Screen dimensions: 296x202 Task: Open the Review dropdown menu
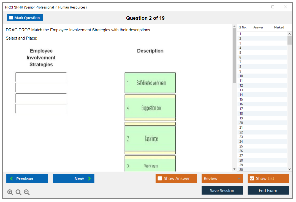(222, 179)
